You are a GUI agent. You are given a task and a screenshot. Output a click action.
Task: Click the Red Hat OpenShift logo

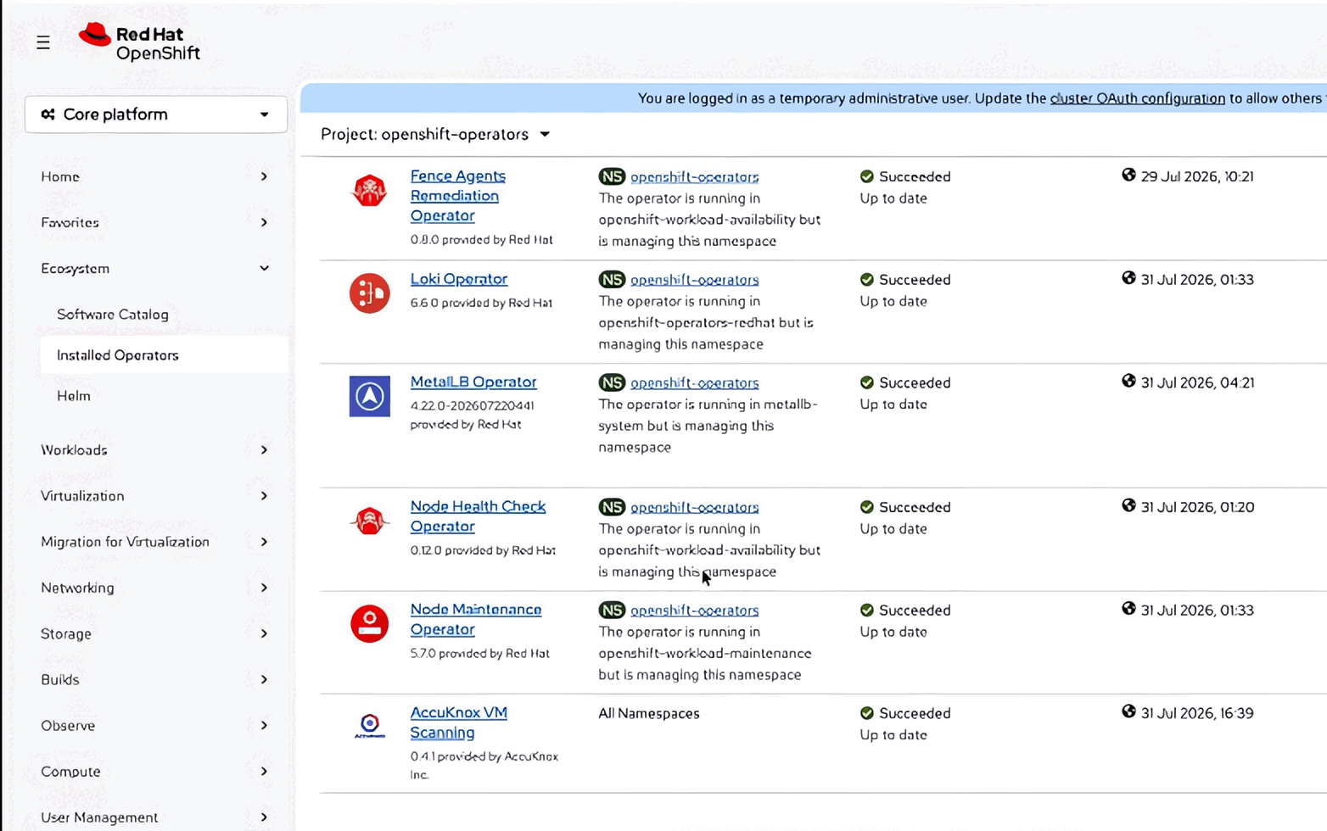pyautogui.click(x=139, y=42)
